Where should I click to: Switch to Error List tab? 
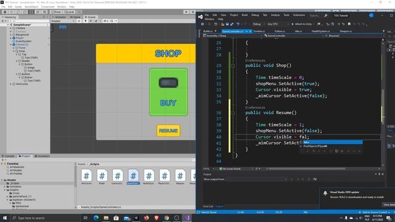[208, 207]
